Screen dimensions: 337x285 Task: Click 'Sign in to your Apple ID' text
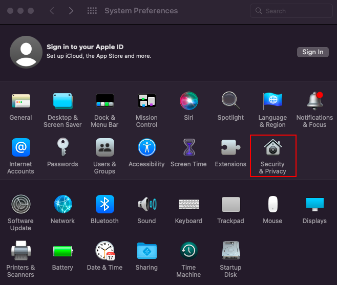(85, 47)
